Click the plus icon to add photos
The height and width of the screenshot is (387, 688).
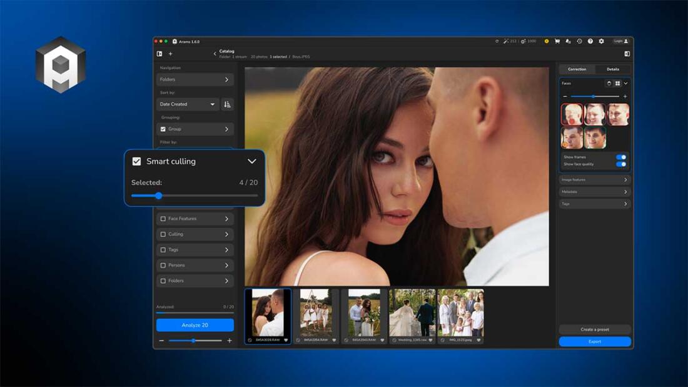tap(171, 54)
